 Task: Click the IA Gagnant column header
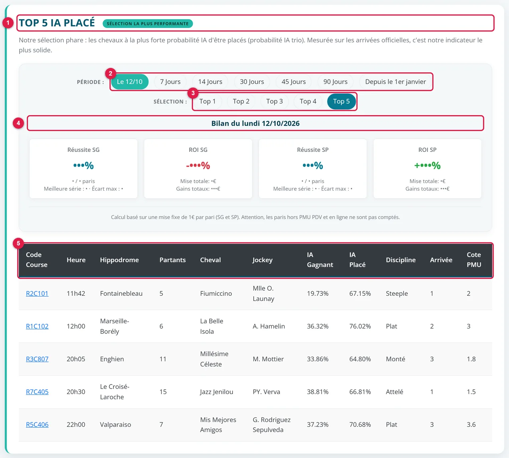click(x=320, y=260)
